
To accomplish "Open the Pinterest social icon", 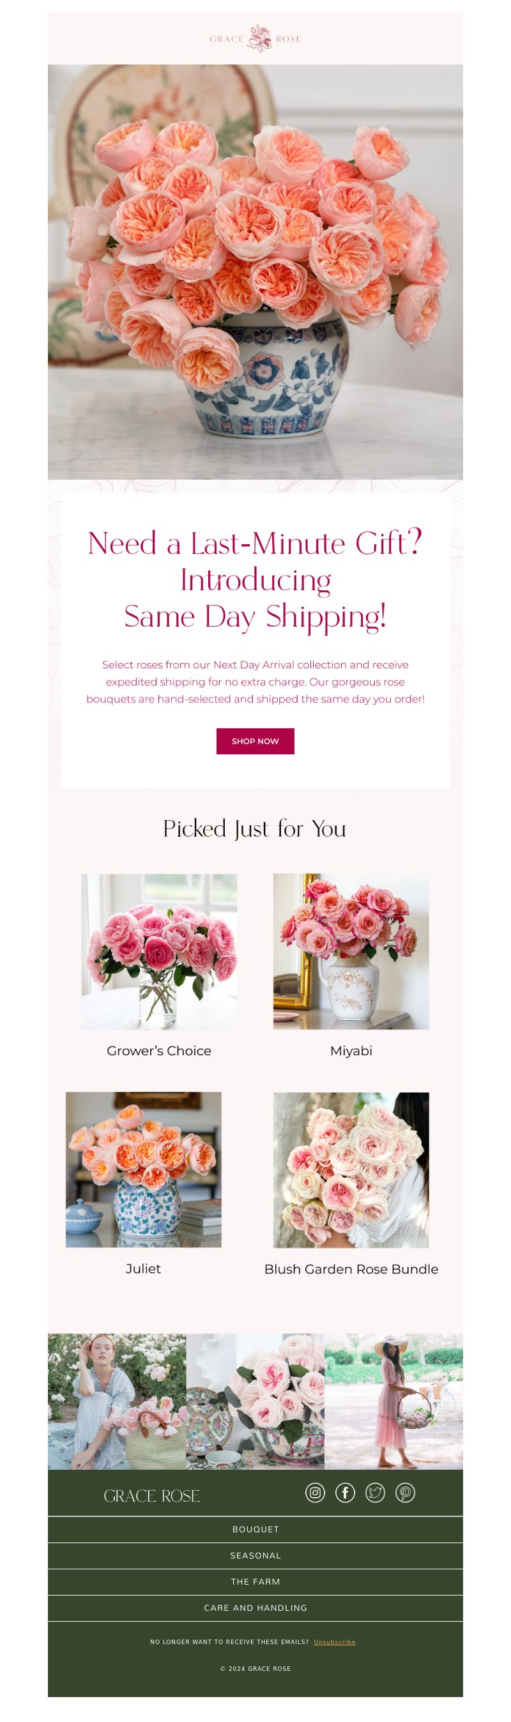I will 406,1493.
